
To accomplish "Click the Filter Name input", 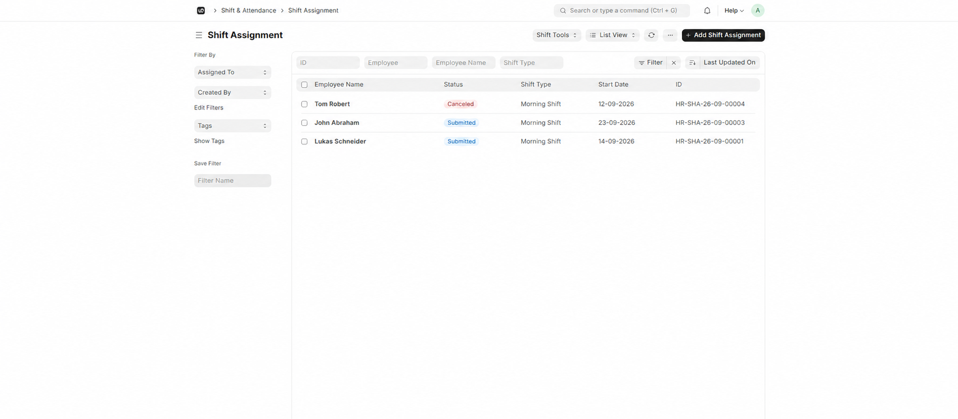I will click(233, 181).
